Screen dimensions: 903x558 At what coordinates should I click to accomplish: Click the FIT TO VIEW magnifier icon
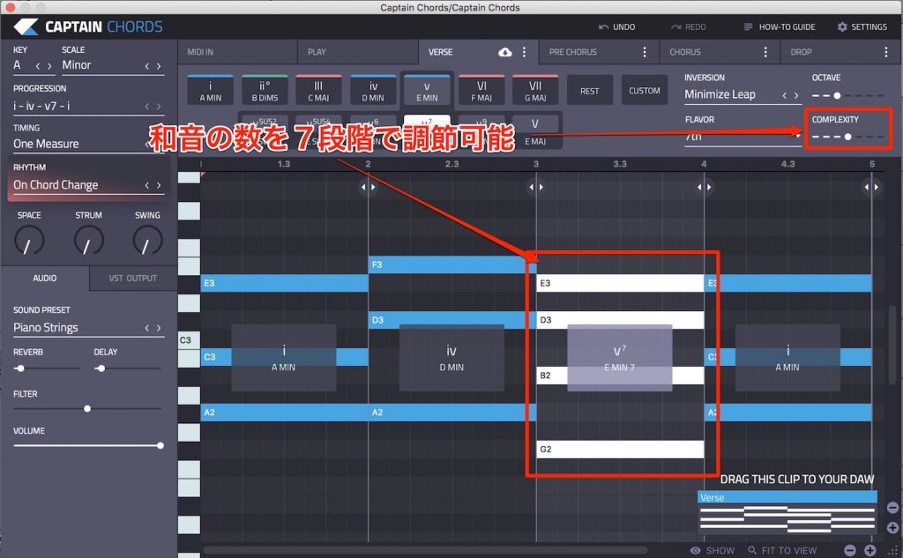point(754,549)
